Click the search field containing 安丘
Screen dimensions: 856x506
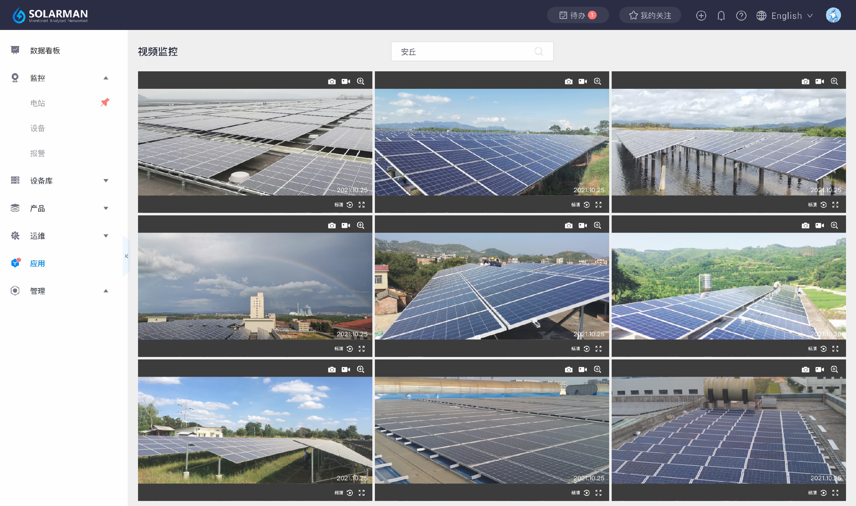tap(472, 52)
